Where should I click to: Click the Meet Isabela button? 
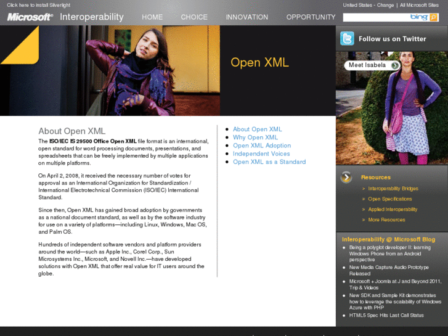click(372, 65)
